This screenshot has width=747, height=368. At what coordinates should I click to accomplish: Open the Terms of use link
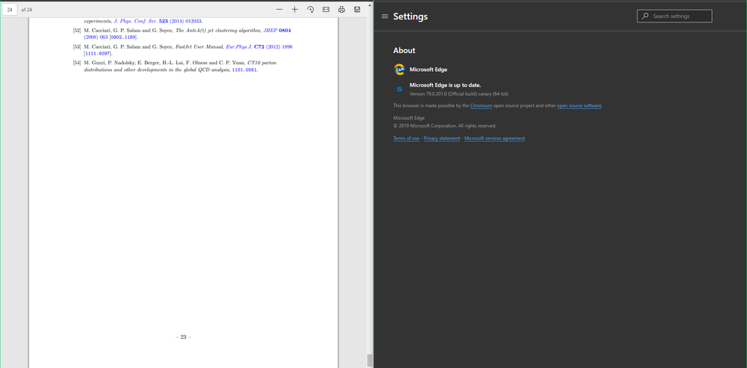point(406,138)
